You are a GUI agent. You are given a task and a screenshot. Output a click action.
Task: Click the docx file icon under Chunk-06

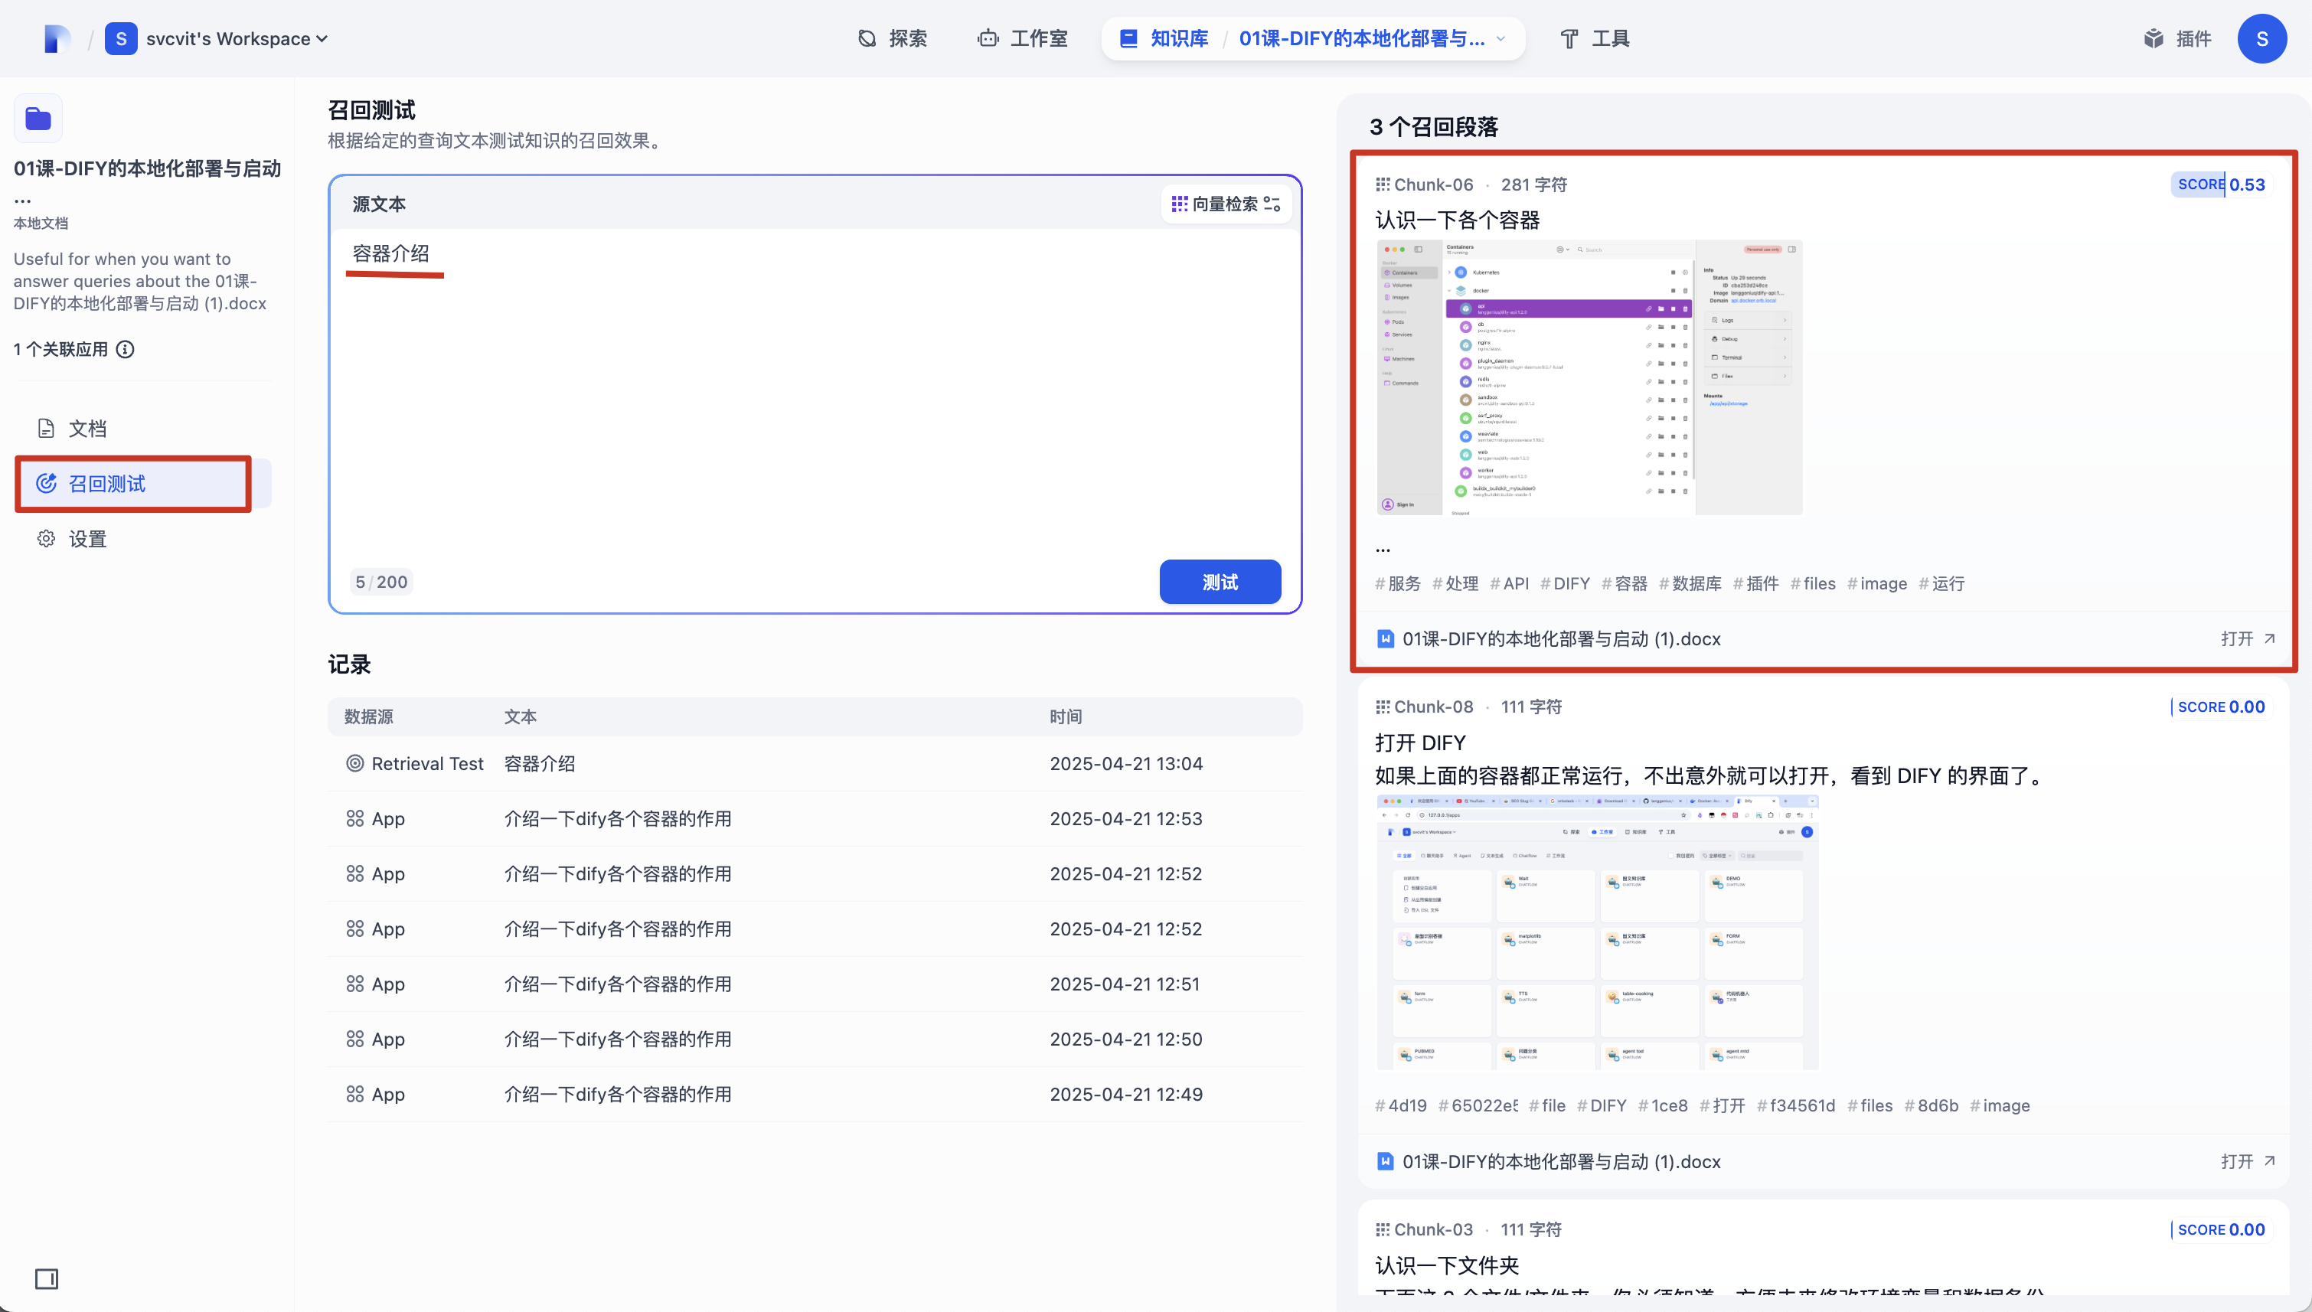1386,639
